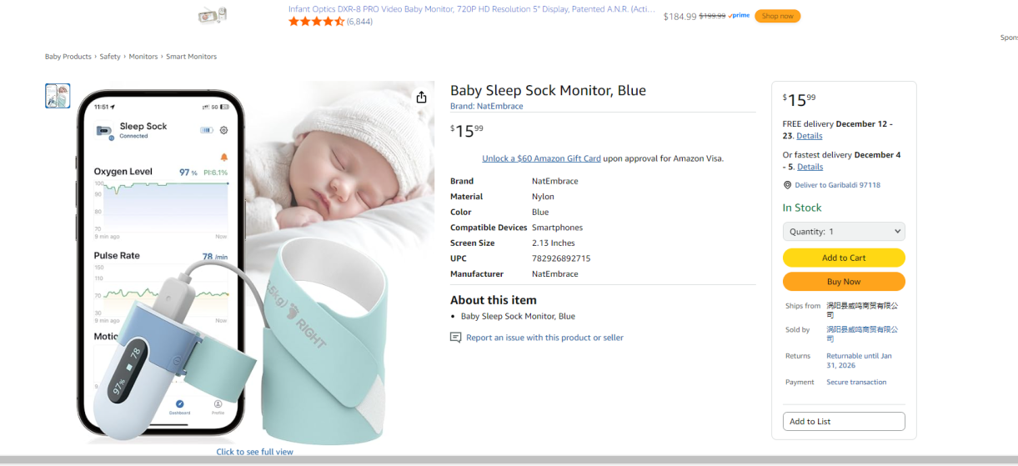Click Unlock a $60 Amazon Gift Card link

tap(541, 158)
